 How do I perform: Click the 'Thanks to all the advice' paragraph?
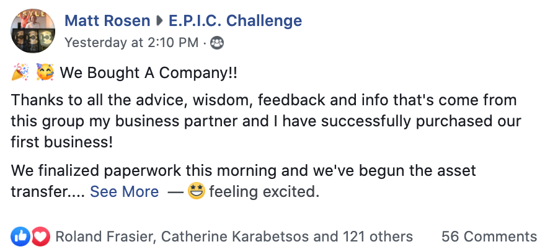tap(265, 121)
